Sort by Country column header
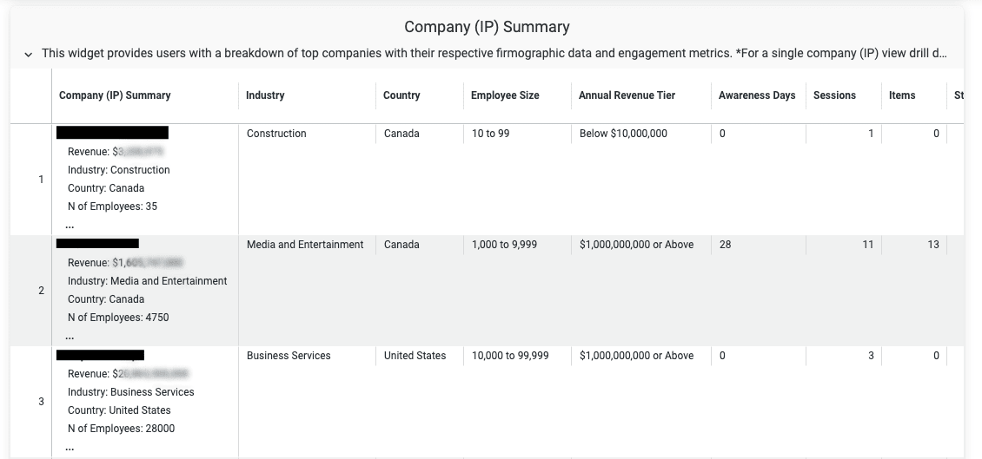Image resolution: width=982 pixels, height=459 pixels. pyautogui.click(x=401, y=95)
